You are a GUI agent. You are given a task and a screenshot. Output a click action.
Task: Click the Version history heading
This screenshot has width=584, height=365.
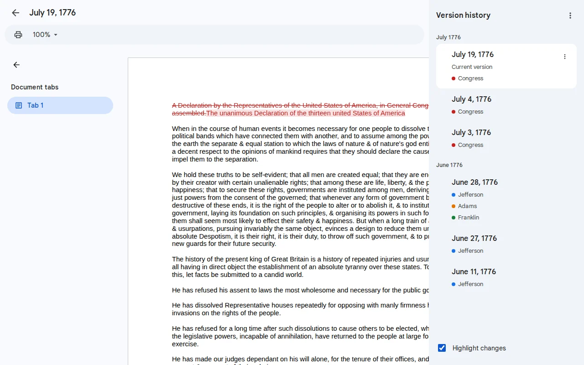coord(463,15)
